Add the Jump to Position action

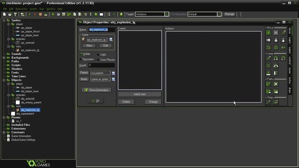point(268,58)
